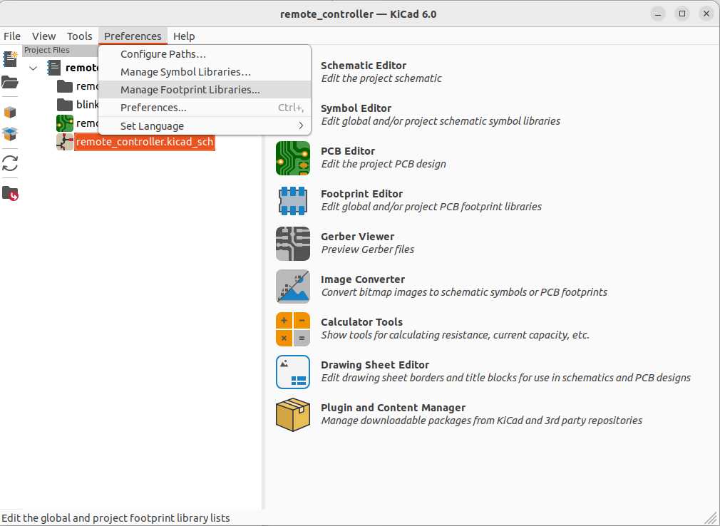Select remote_controller.kicad_sch in the tree

coord(145,142)
